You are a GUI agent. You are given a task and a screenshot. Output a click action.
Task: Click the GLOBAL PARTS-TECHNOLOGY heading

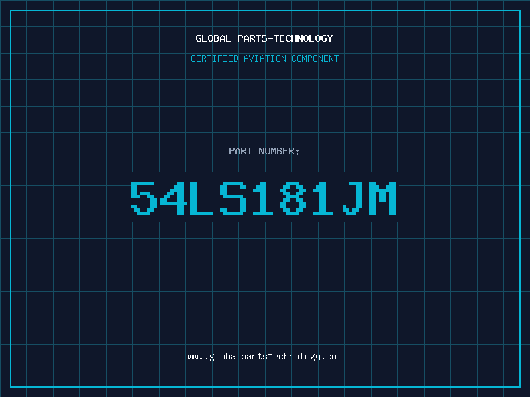click(x=264, y=38)
